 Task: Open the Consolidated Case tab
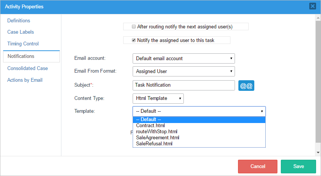point(28,69)
